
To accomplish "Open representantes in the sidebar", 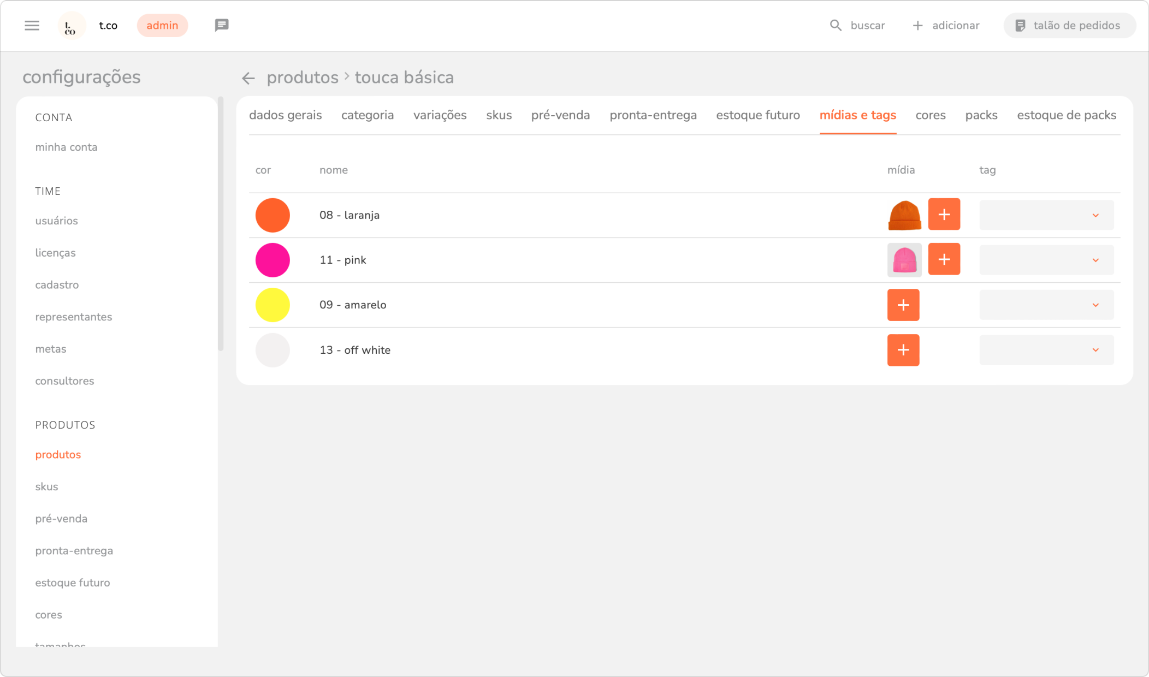I will click(x=74, y=317).
